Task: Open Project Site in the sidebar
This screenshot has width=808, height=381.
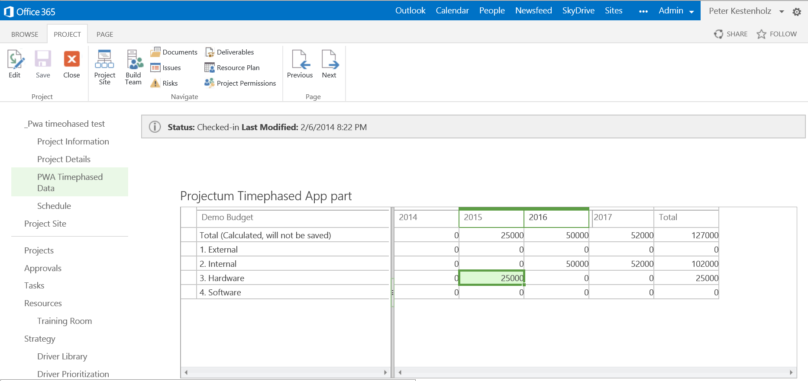Action: pos(45,224)
